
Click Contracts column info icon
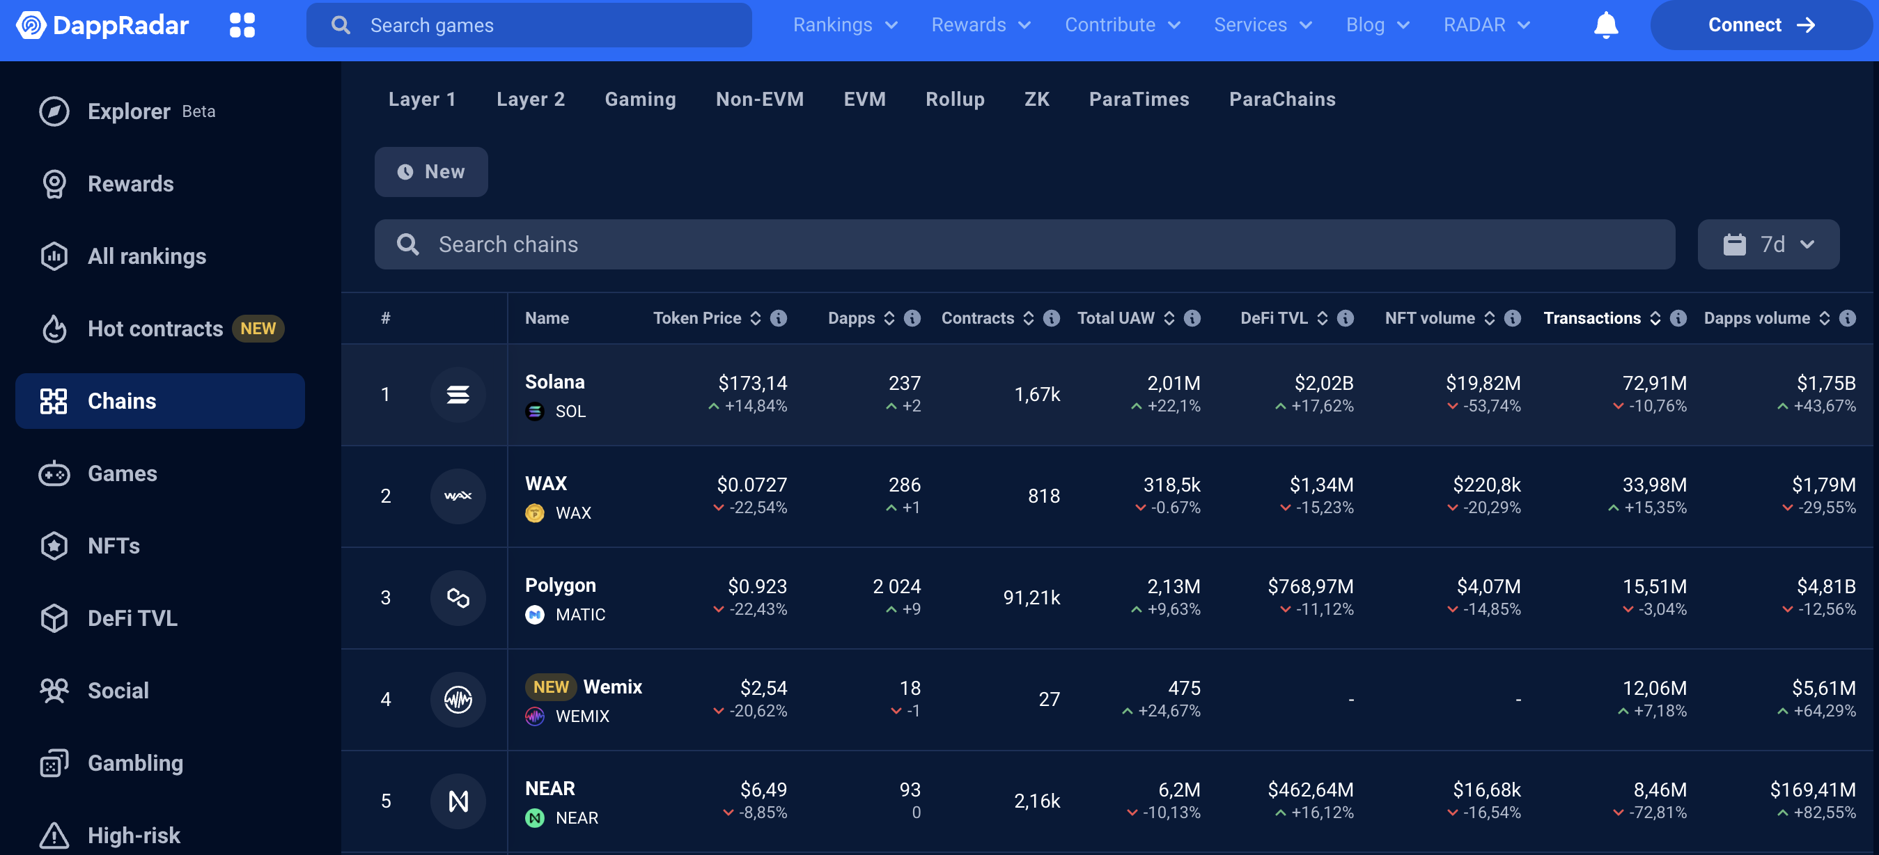click(x=1051, y=318)
